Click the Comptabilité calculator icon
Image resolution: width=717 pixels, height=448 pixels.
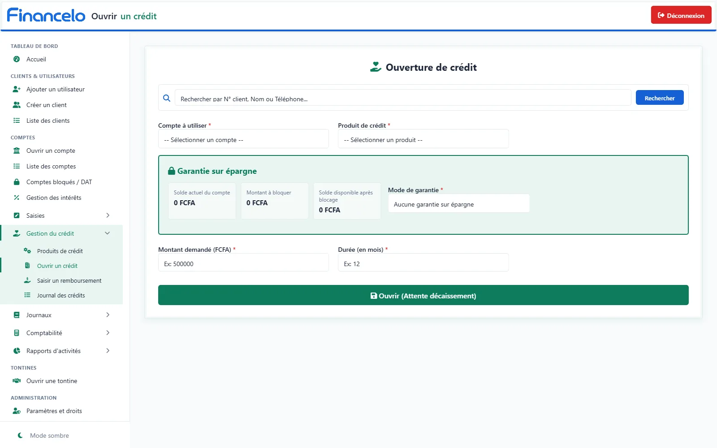click(x=17, y=333)
